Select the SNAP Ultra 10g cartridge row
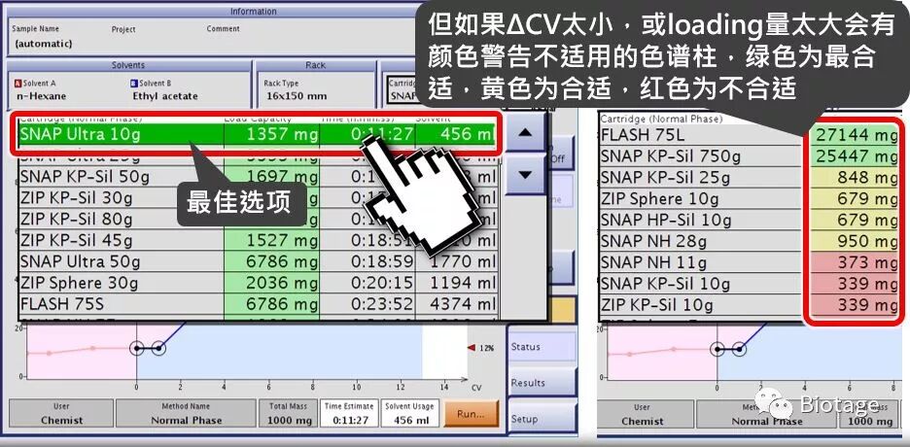Screen dimensions: 910x447 pyautogui.click(x=258, y=134)
